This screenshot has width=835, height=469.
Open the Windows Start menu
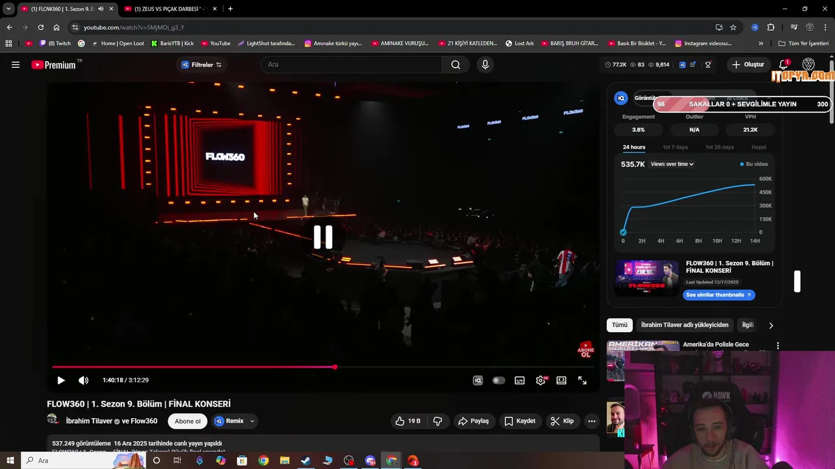pyautogui.click(x=10, y=461)
